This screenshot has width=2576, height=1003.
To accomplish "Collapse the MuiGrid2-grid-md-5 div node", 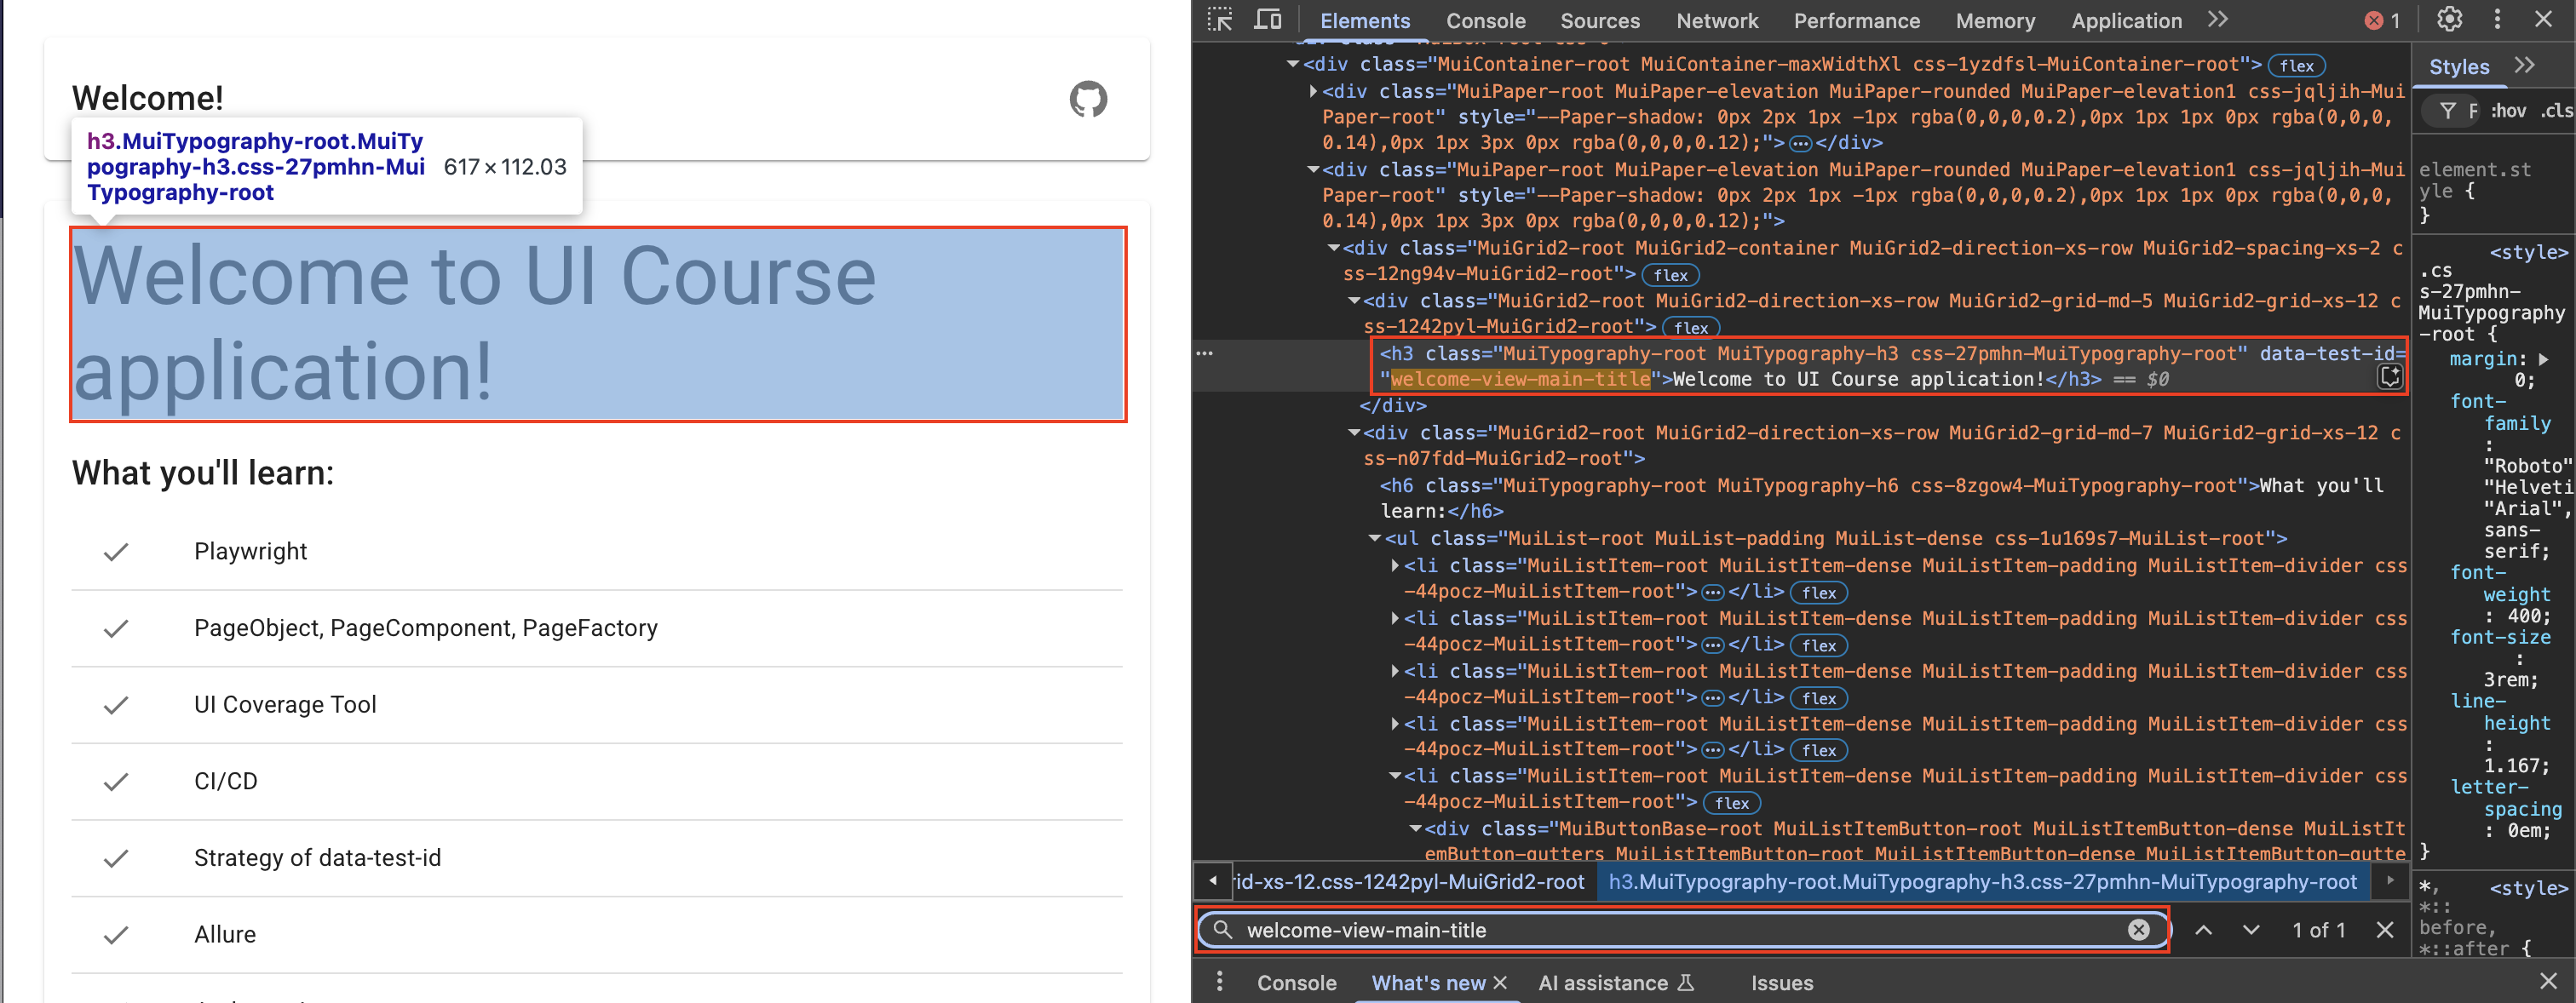I will pos(1353,301).
